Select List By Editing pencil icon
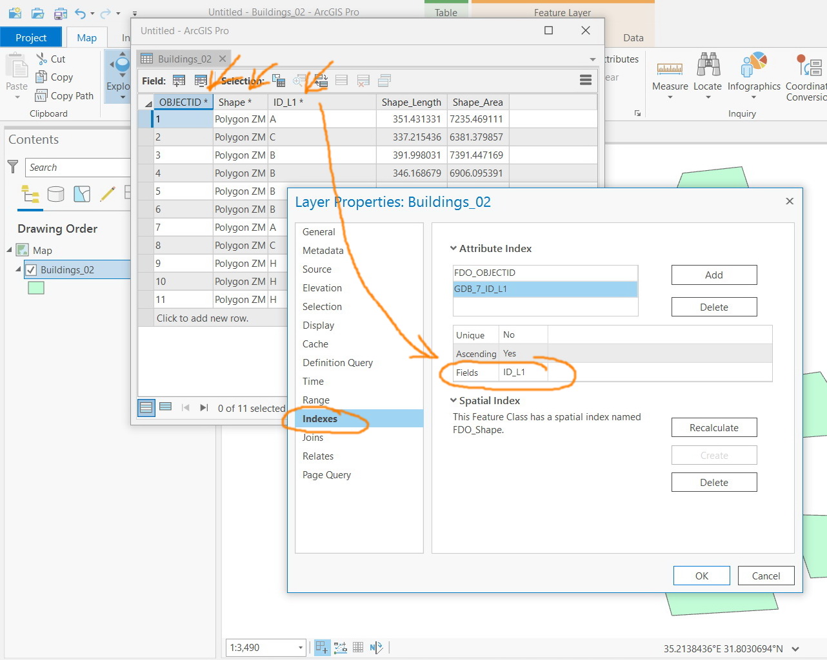Viewport: 827px width, 660px height. tap(108, 194)
